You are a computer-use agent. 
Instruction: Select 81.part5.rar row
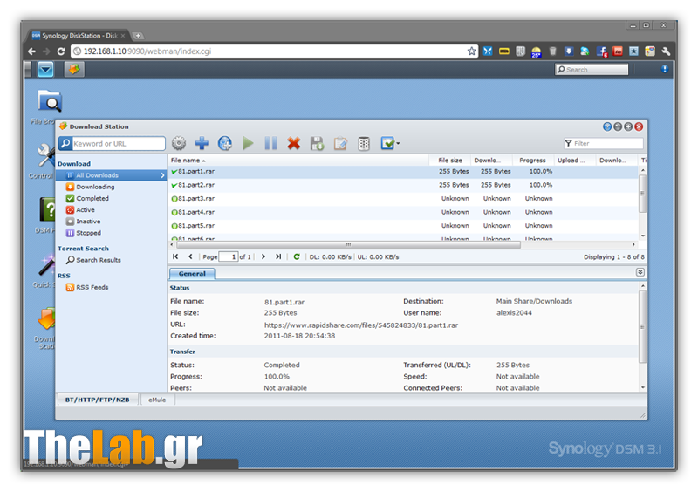point(403,226)
